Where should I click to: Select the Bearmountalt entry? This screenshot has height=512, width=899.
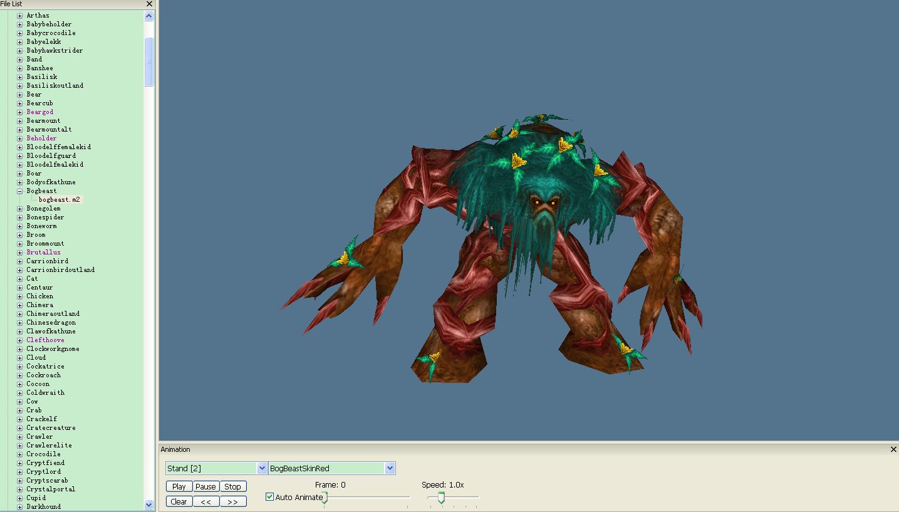pos(49,130)
